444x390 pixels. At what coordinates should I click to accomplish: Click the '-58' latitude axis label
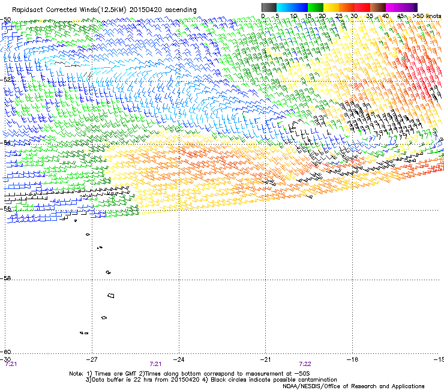point(5,278)
